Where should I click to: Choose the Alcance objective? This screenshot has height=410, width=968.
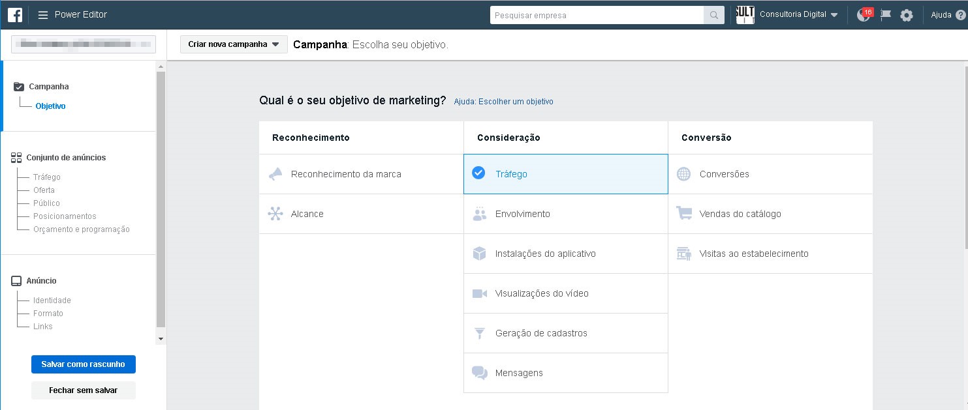(361, 214)
